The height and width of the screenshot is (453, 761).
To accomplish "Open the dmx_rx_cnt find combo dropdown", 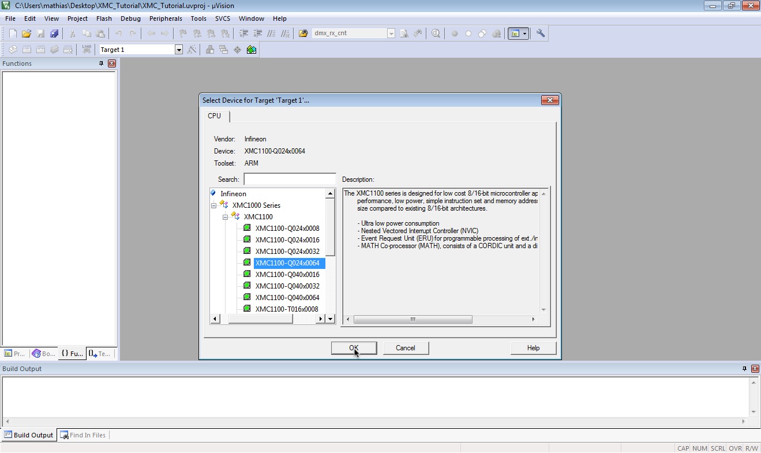I will pyautogui.click(x=391, y=33).
